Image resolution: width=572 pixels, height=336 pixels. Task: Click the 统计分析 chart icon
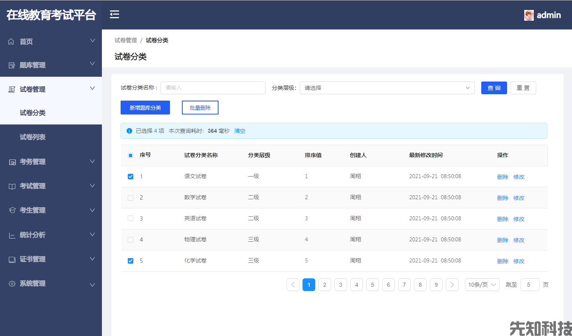pyautogui.click(x=12, y=235)
